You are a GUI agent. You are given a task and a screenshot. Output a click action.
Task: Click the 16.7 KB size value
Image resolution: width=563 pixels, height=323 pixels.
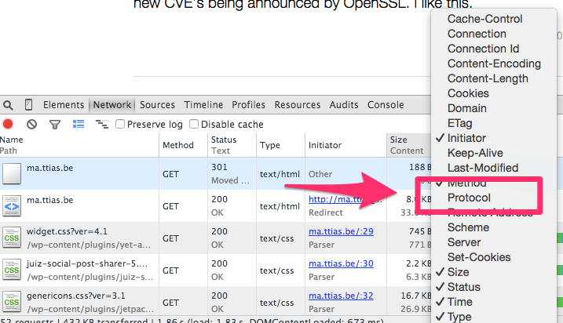click(416, 296)
